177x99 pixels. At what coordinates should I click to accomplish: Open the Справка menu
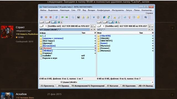(x=149, y=13)
